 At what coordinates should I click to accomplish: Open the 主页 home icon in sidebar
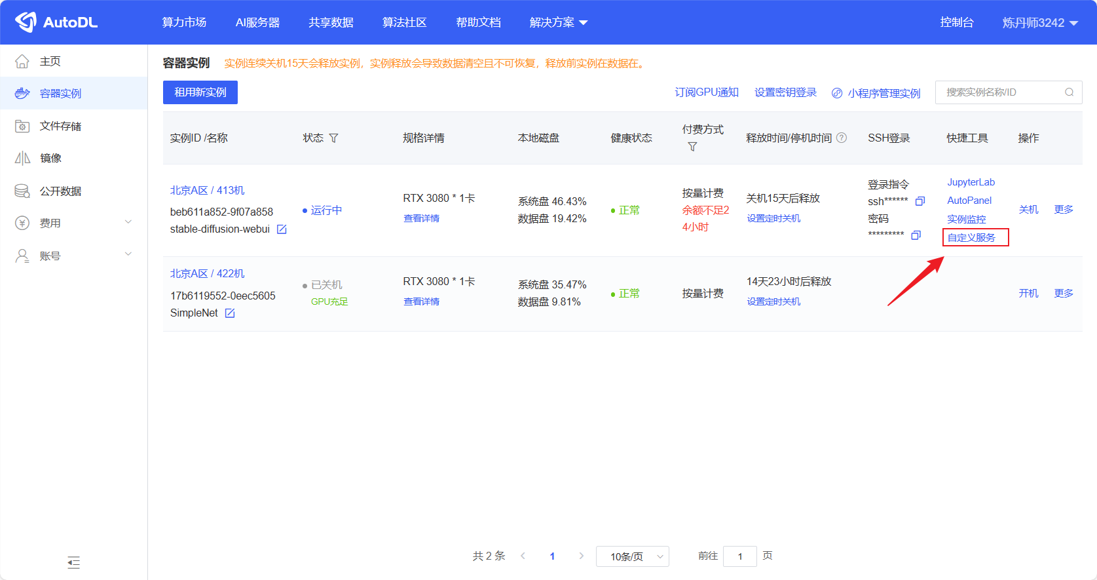[x=22, y=61]
